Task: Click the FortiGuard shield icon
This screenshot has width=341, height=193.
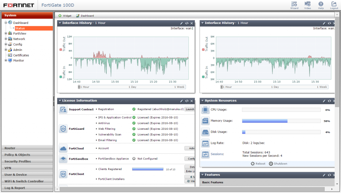Action: point(63,129)
